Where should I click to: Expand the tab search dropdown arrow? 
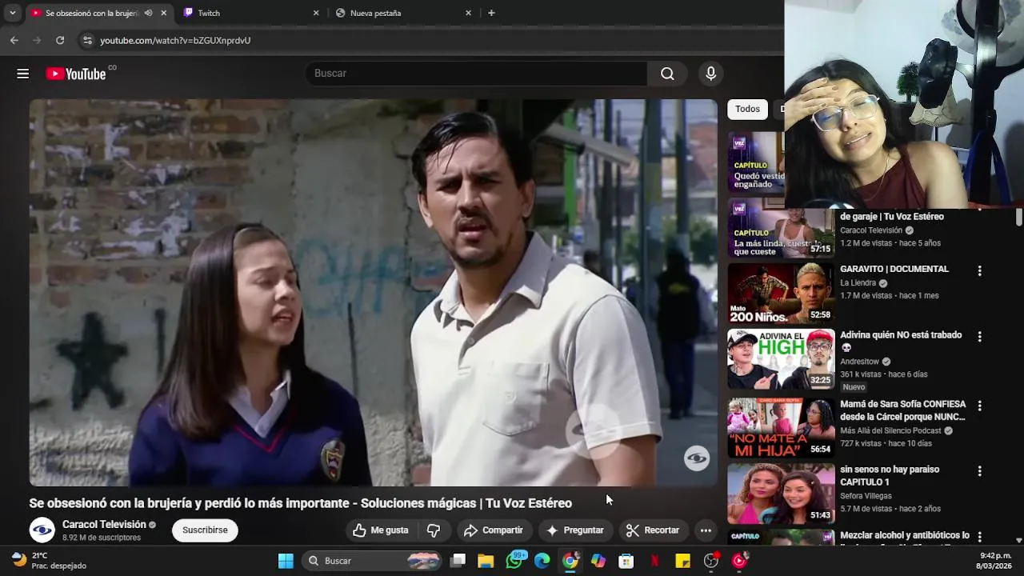point(13,13)
